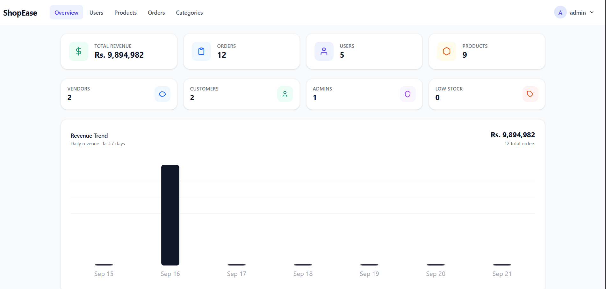Screen dimensions: 606x289
Task: Click the clipboard Orders icon
Action: point(201,51)
